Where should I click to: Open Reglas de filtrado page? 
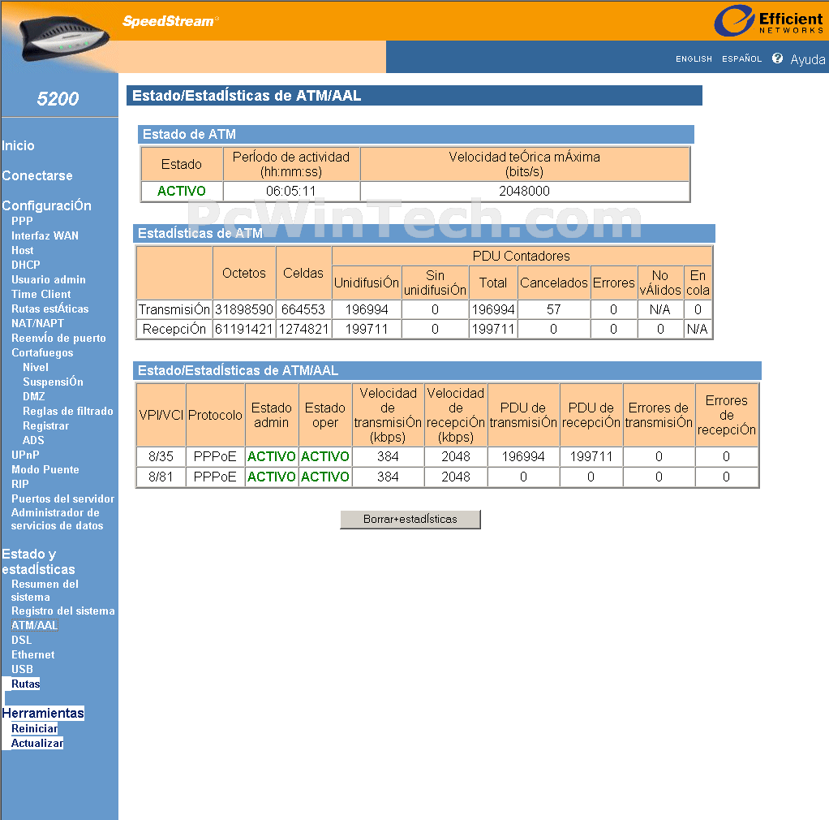(x=67, y=411)
